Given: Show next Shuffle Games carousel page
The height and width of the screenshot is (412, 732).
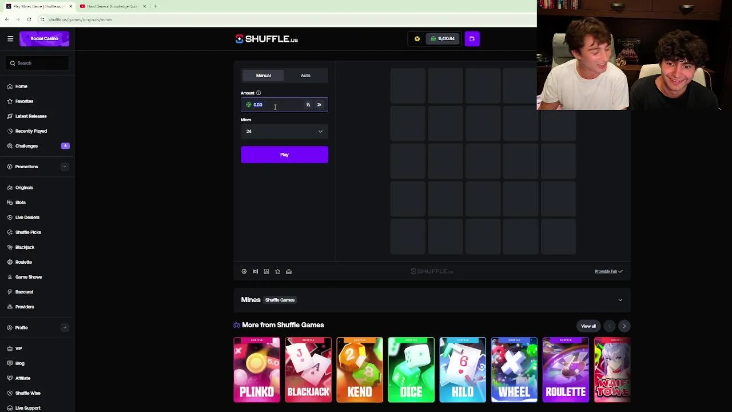Looking at the screenshot, I should 624,326.
